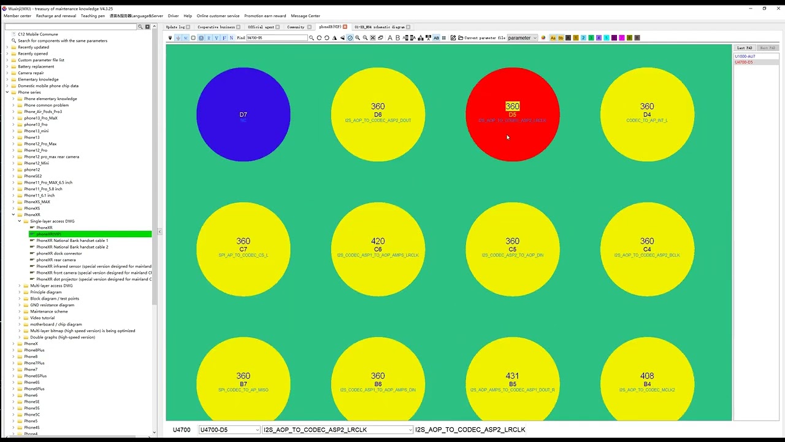Click the restore window layout icon
This screenshot has height=442, width=785.
click(380, 37)
